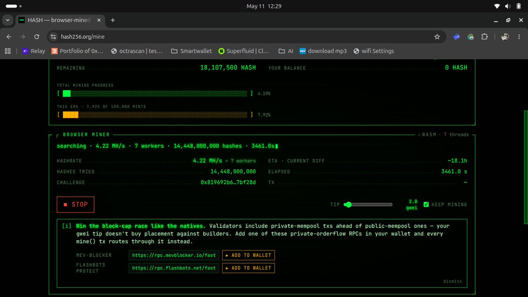Click the 7.92% era progress percentage
Viewport: 528px width, 297px height.
pos(264,114)
